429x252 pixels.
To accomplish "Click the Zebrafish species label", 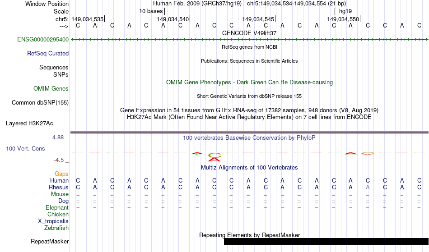I will pos(56,228).
